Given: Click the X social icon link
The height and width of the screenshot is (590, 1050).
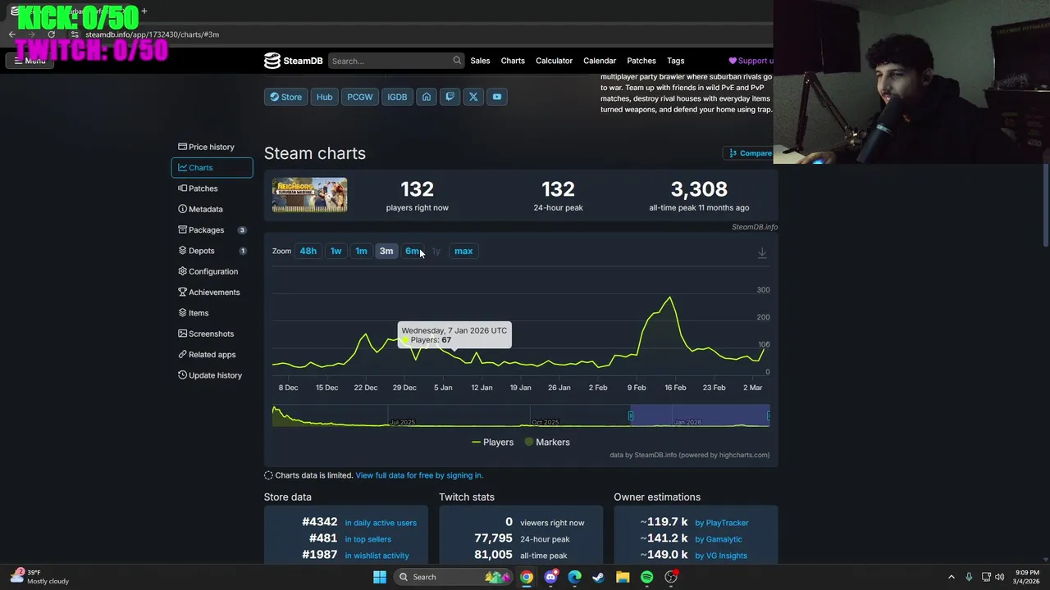Looking at the screenshot, I should click(x=473, y=97).
